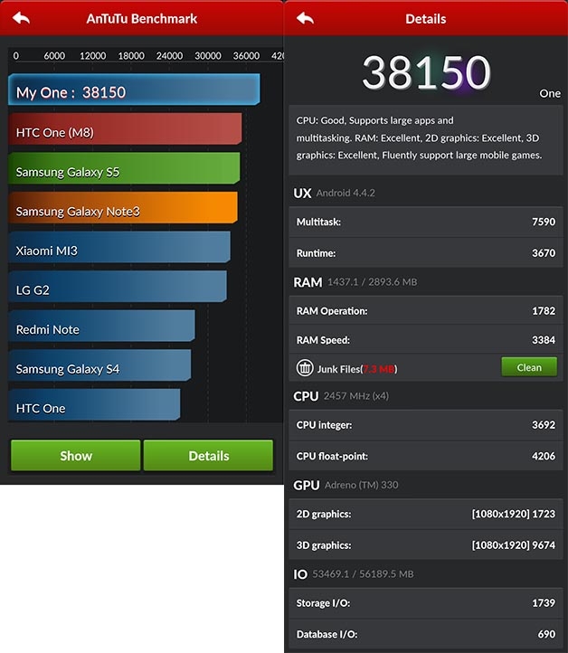The height and width of the screenshot is (653, 568).
Task: Tap the UX Android 4.4.2 section header
Action: pyautogui.click(x=334, y=193)
